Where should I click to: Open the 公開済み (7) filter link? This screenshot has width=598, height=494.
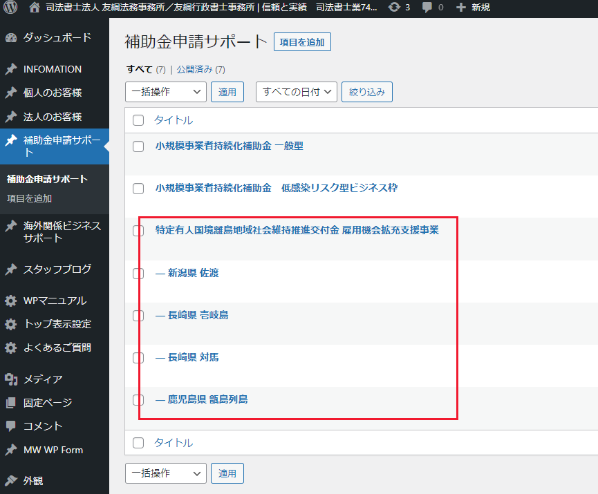[x=200, y=69]
